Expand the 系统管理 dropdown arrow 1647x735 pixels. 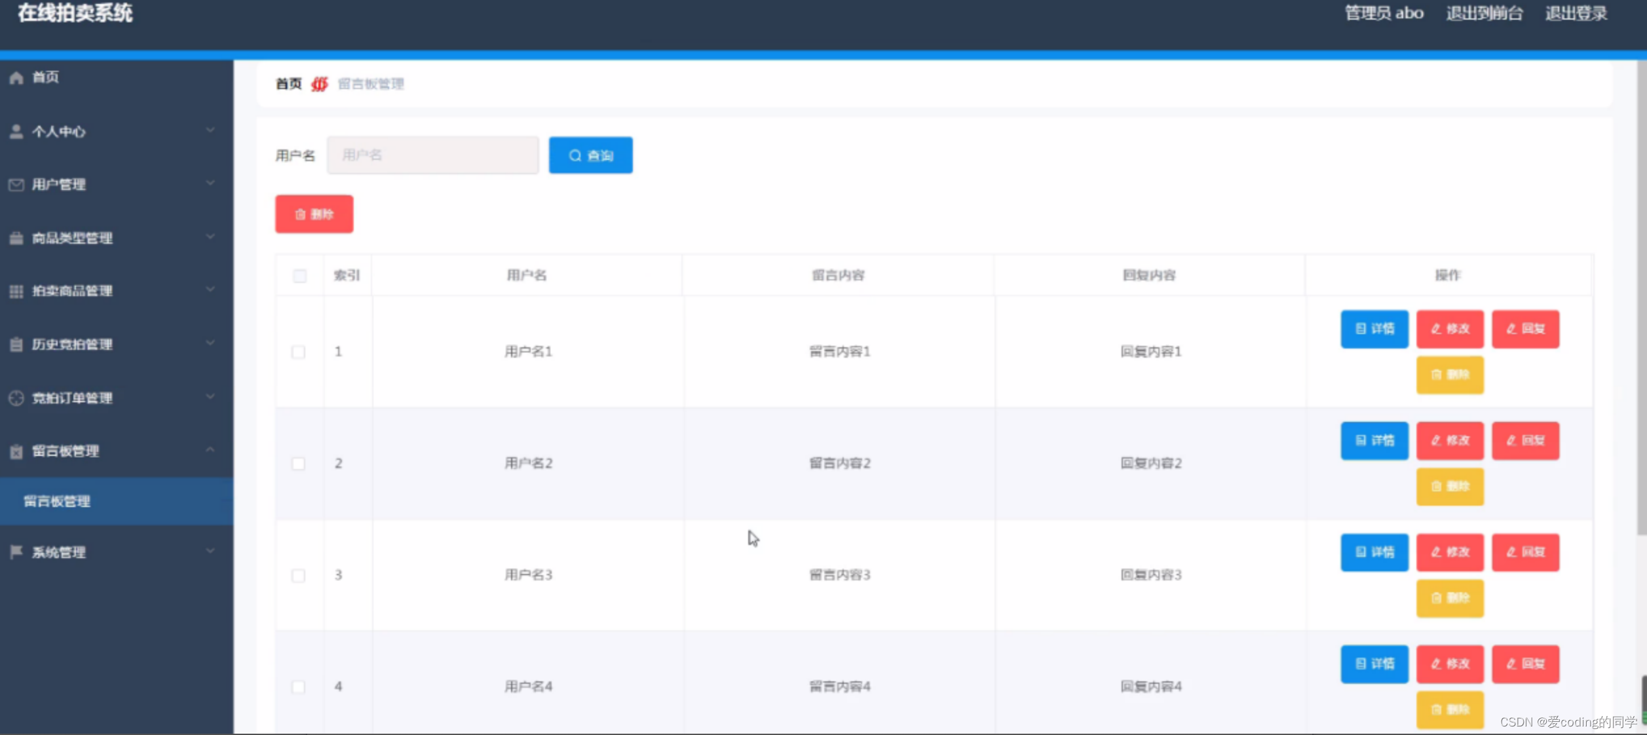210,552
